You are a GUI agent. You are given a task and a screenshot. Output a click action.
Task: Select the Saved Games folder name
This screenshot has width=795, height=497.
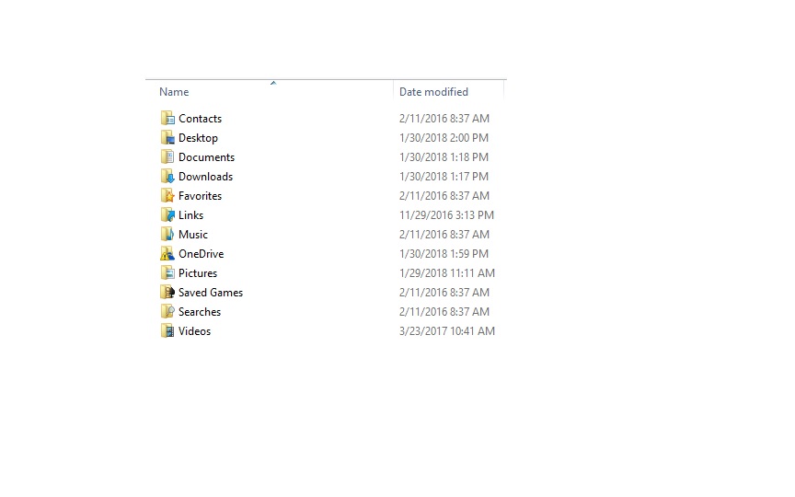click(x=211, y=292)
